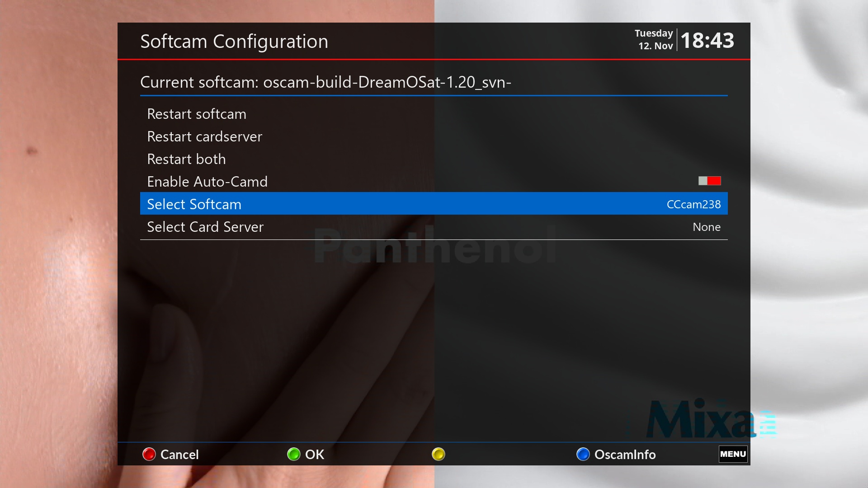Click the 18:43 clock display
The image size is (868, 488).
click(707, 40)
